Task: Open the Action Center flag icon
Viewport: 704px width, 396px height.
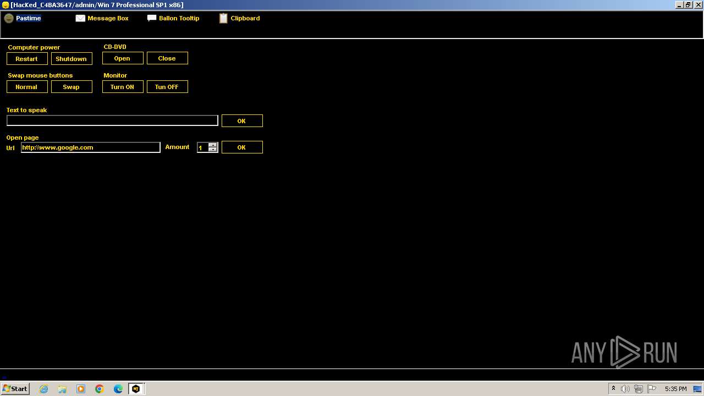Action: pyautogui.click(x=652, y=389)
